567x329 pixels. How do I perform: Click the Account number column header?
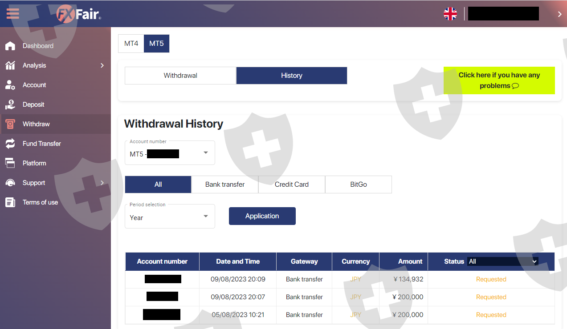coord(162,261)
